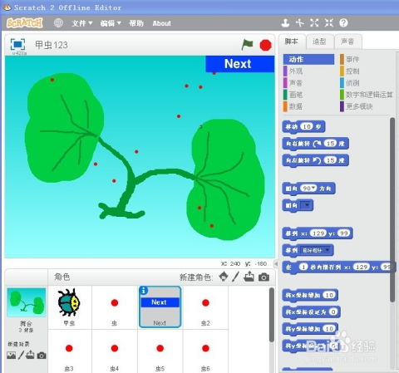The height and width of the screenshot is (373, 399).
Task: Click the blue Next button on stage
Action: tap(239, 64)
